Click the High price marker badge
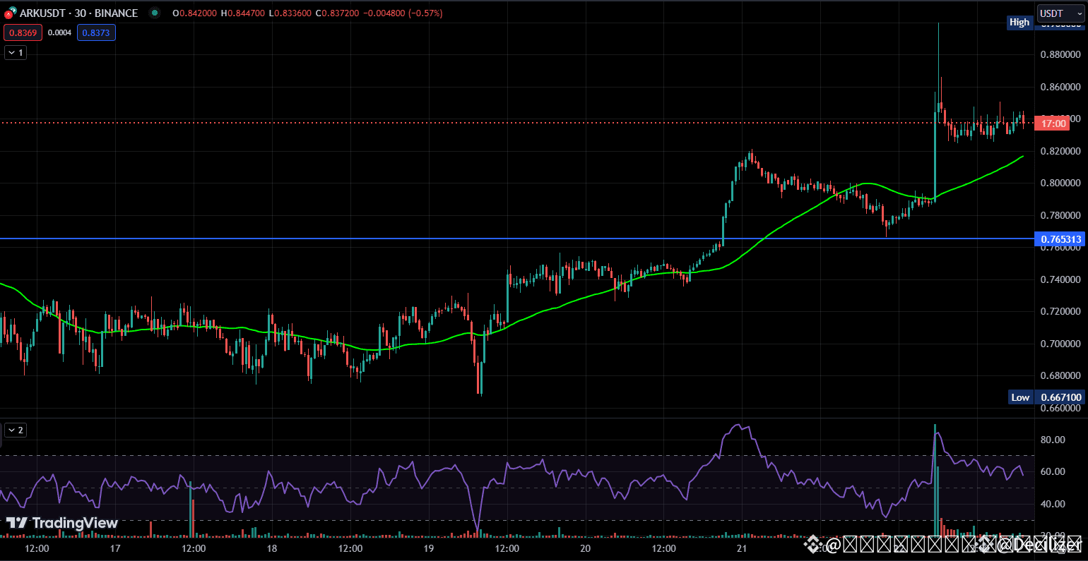1088x561 pixels. (1019, 22)
